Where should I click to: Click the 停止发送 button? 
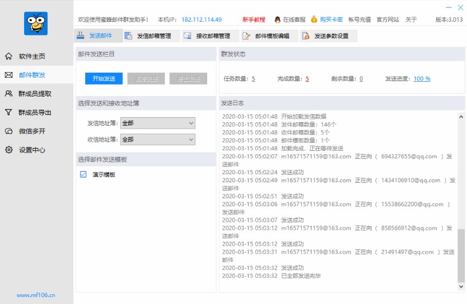(188, 78)
